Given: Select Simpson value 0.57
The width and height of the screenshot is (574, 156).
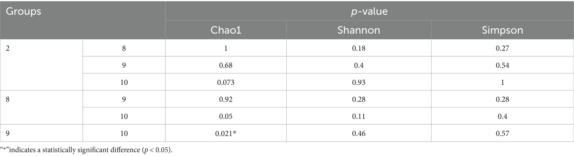Looking at the screenshot, I should click(x=502, y=134).
